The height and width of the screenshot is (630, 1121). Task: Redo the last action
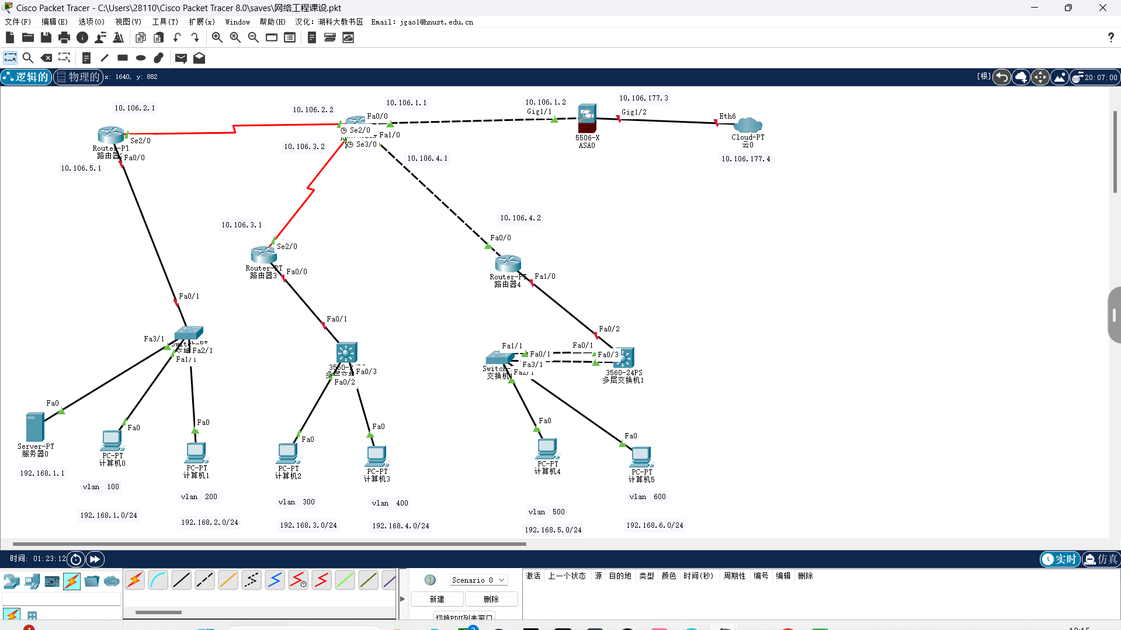click(x=195, y=37)
